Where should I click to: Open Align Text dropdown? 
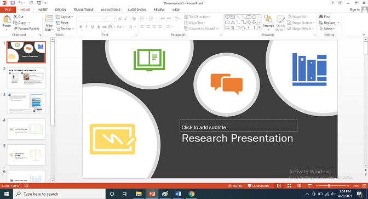coord(194,22)
